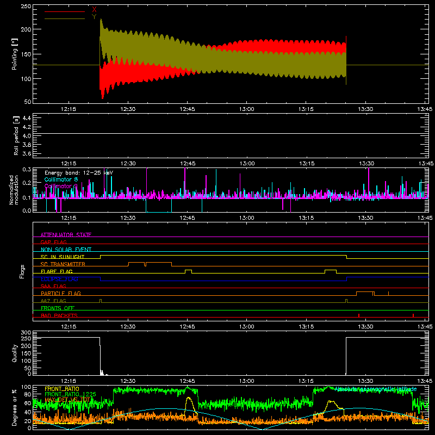Select the SAA_FLAG label
This screenshot has height=435, width=435.
pos(53,286)
